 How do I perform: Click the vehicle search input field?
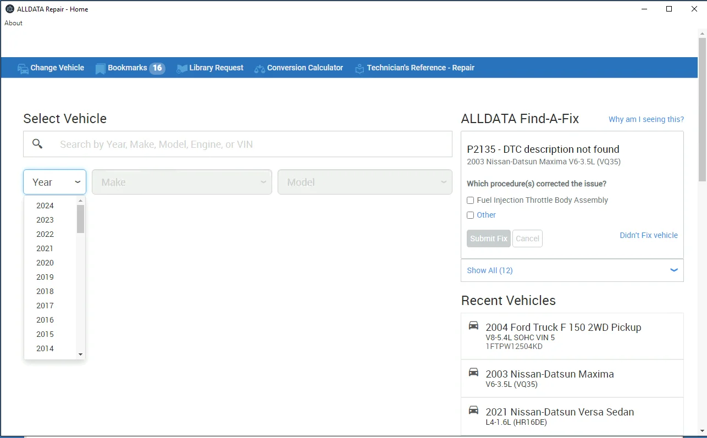(x=237, y=144)
